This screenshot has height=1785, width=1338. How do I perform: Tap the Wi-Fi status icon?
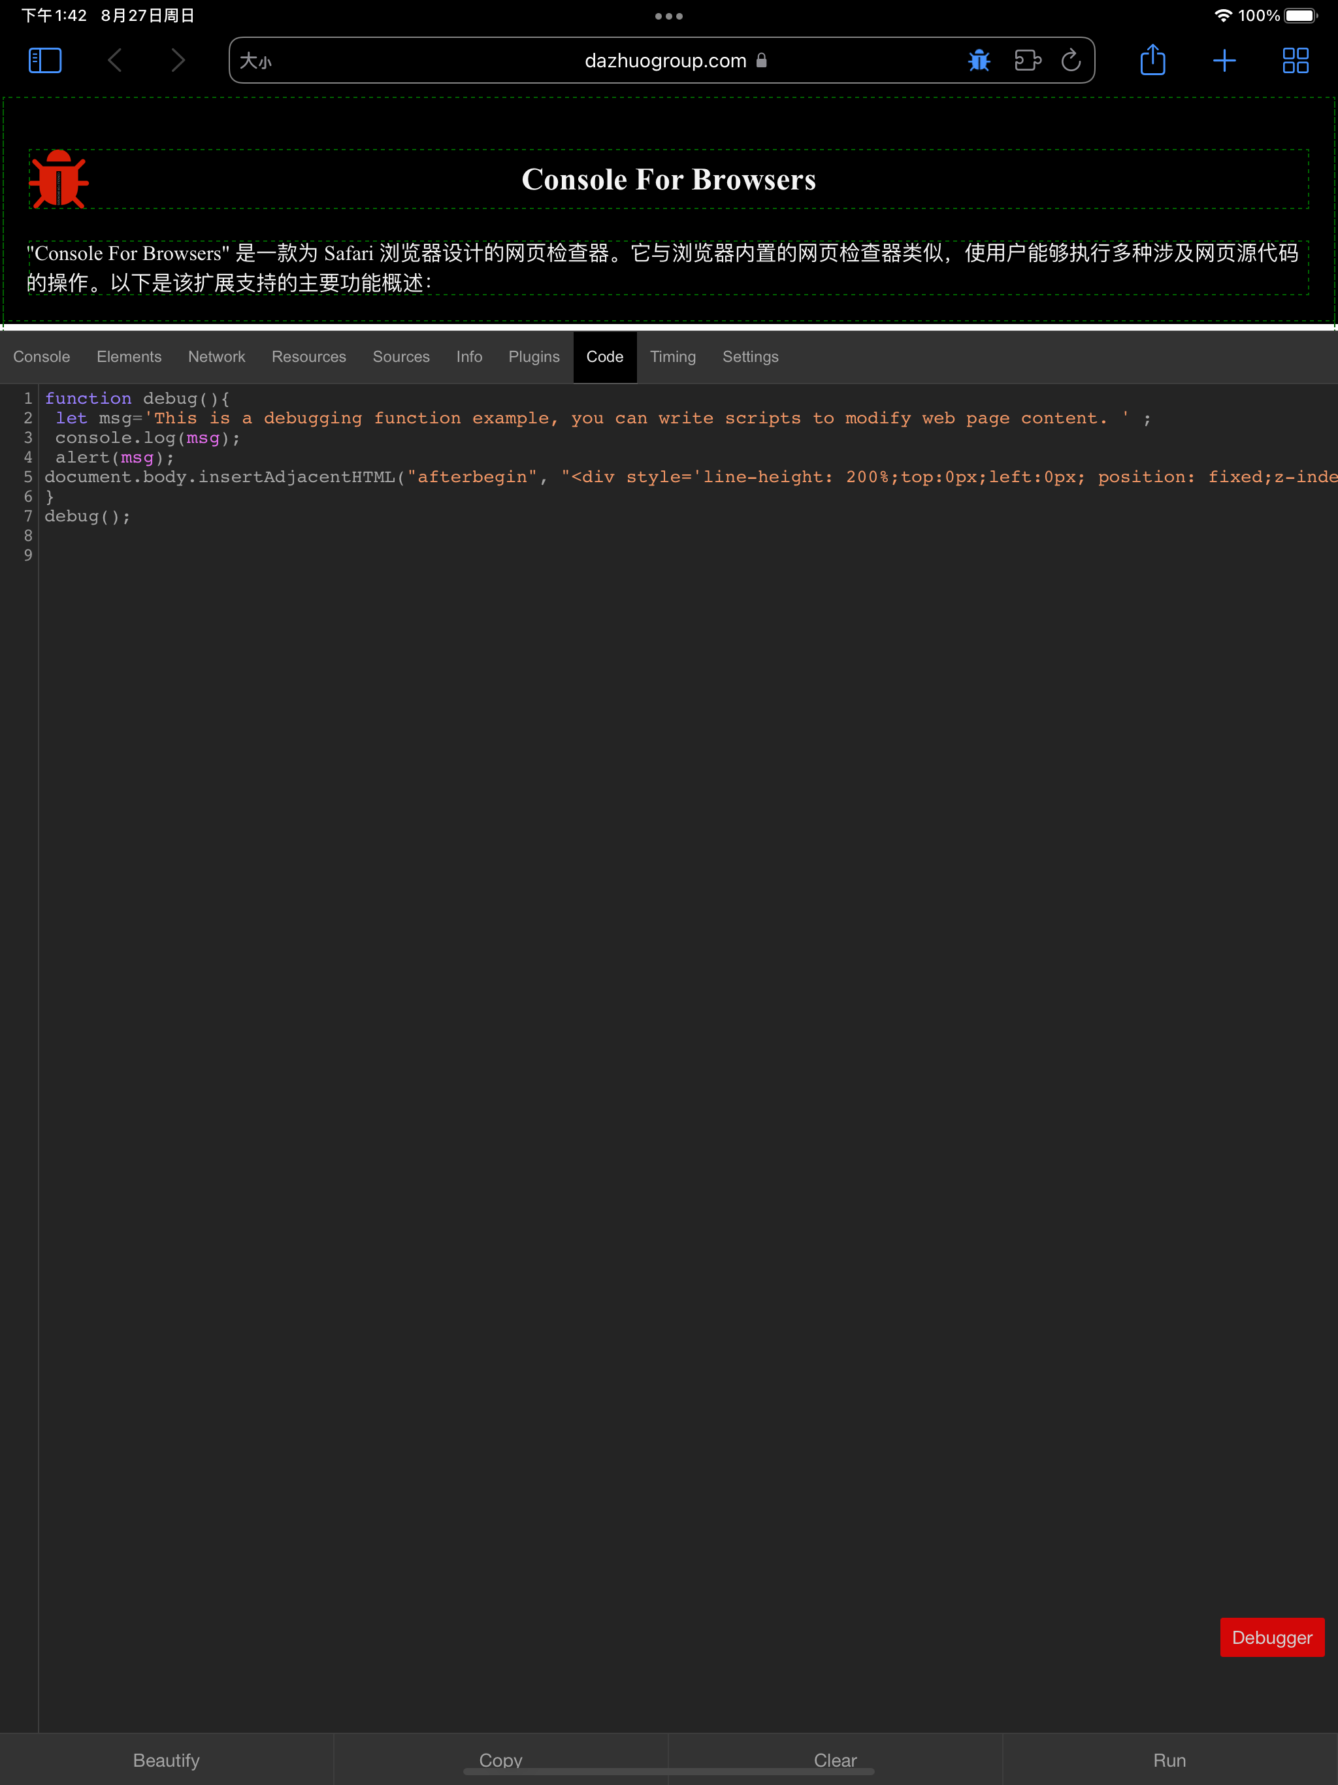[1222, 15]
